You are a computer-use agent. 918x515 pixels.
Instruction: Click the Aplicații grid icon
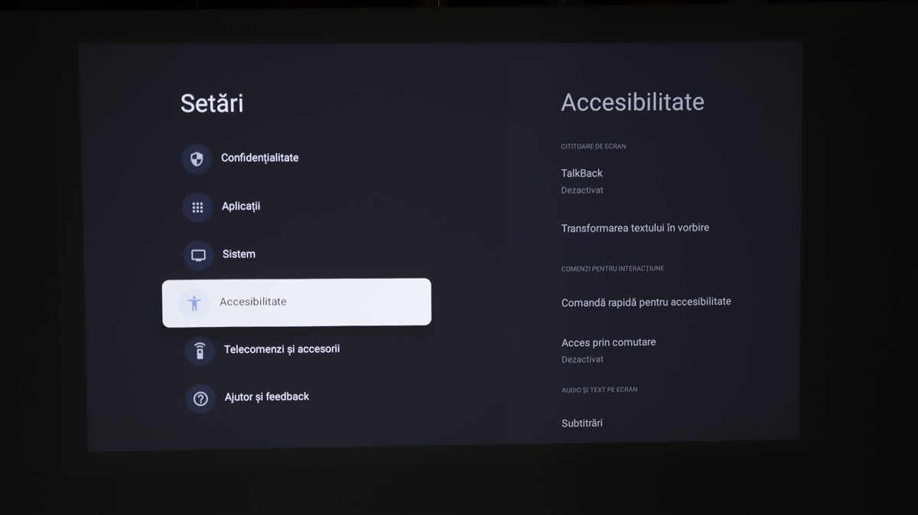[197, 207]
